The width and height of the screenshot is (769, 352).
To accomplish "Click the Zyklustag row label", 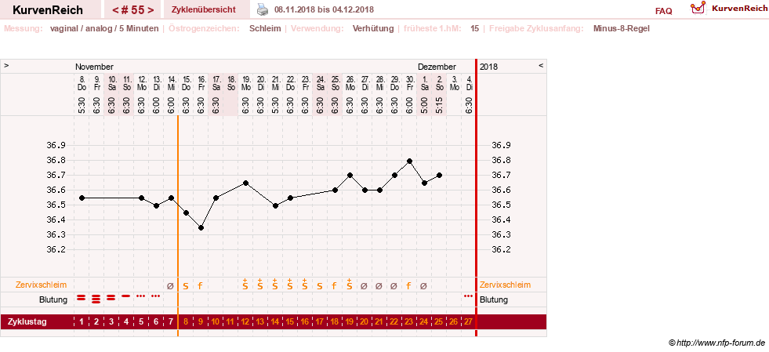I will 27,322.
